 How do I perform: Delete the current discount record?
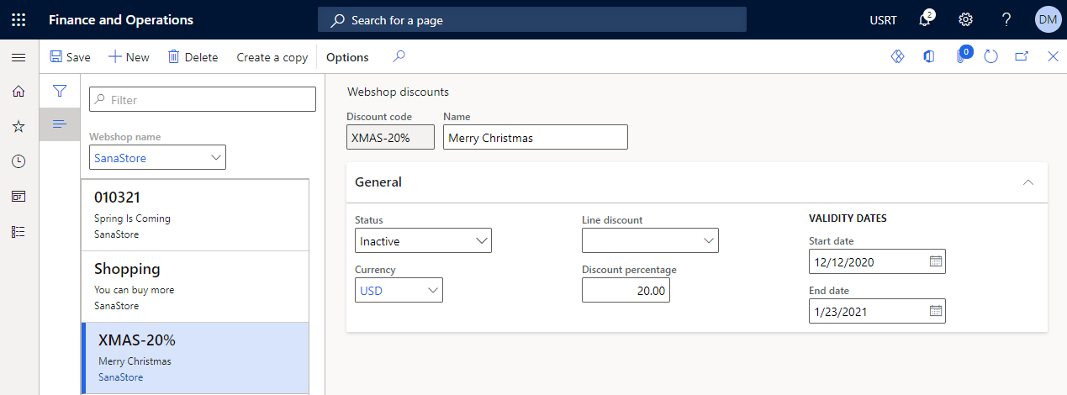(193, 57)
